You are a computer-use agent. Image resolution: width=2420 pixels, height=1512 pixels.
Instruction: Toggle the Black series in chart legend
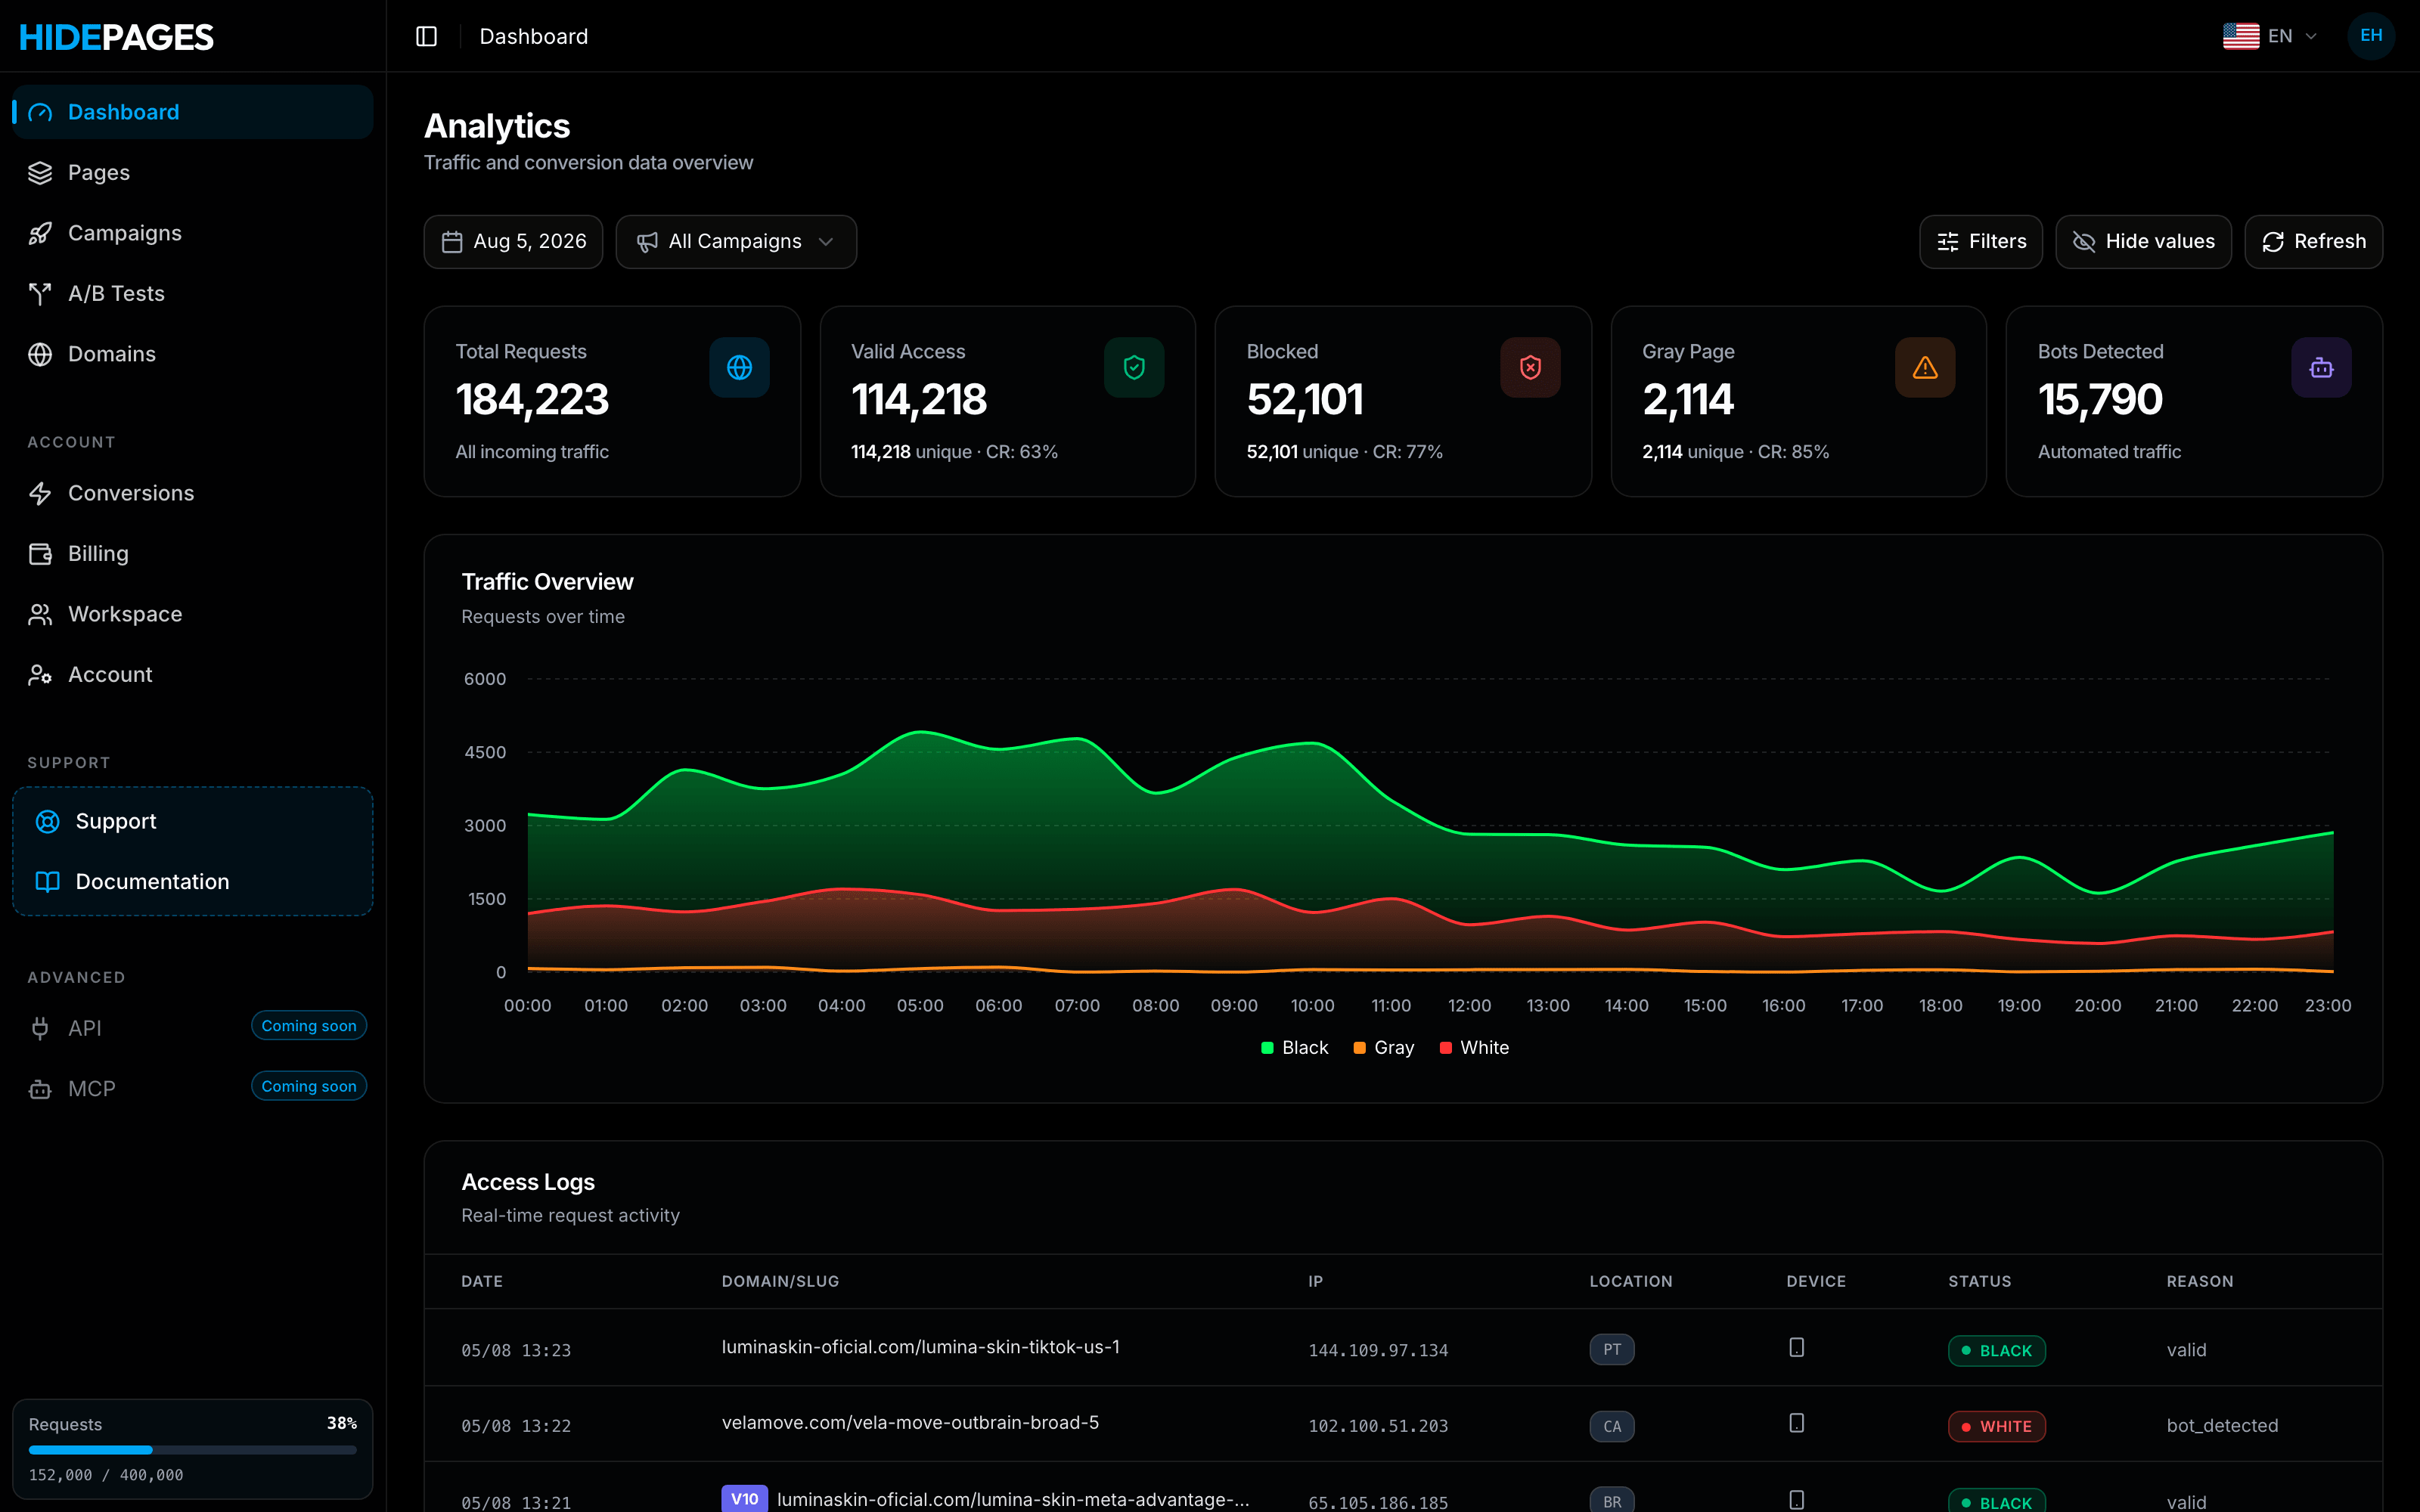click(x=1294, y=1048)
